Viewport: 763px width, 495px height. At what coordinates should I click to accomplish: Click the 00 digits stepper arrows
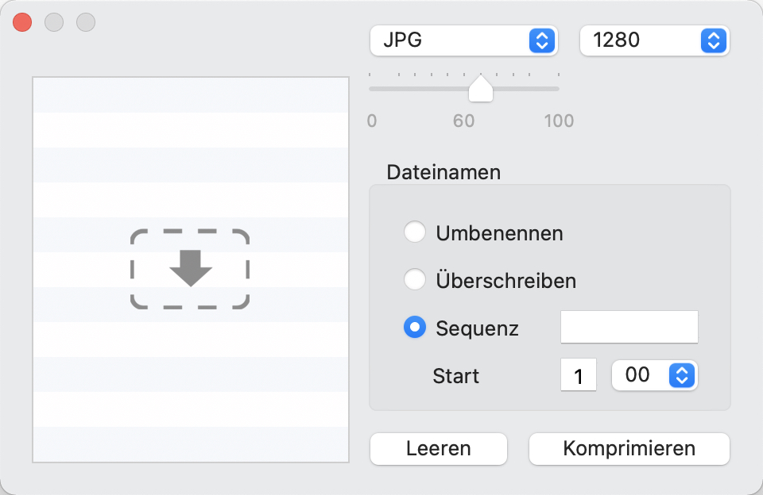tap(682, 375)
